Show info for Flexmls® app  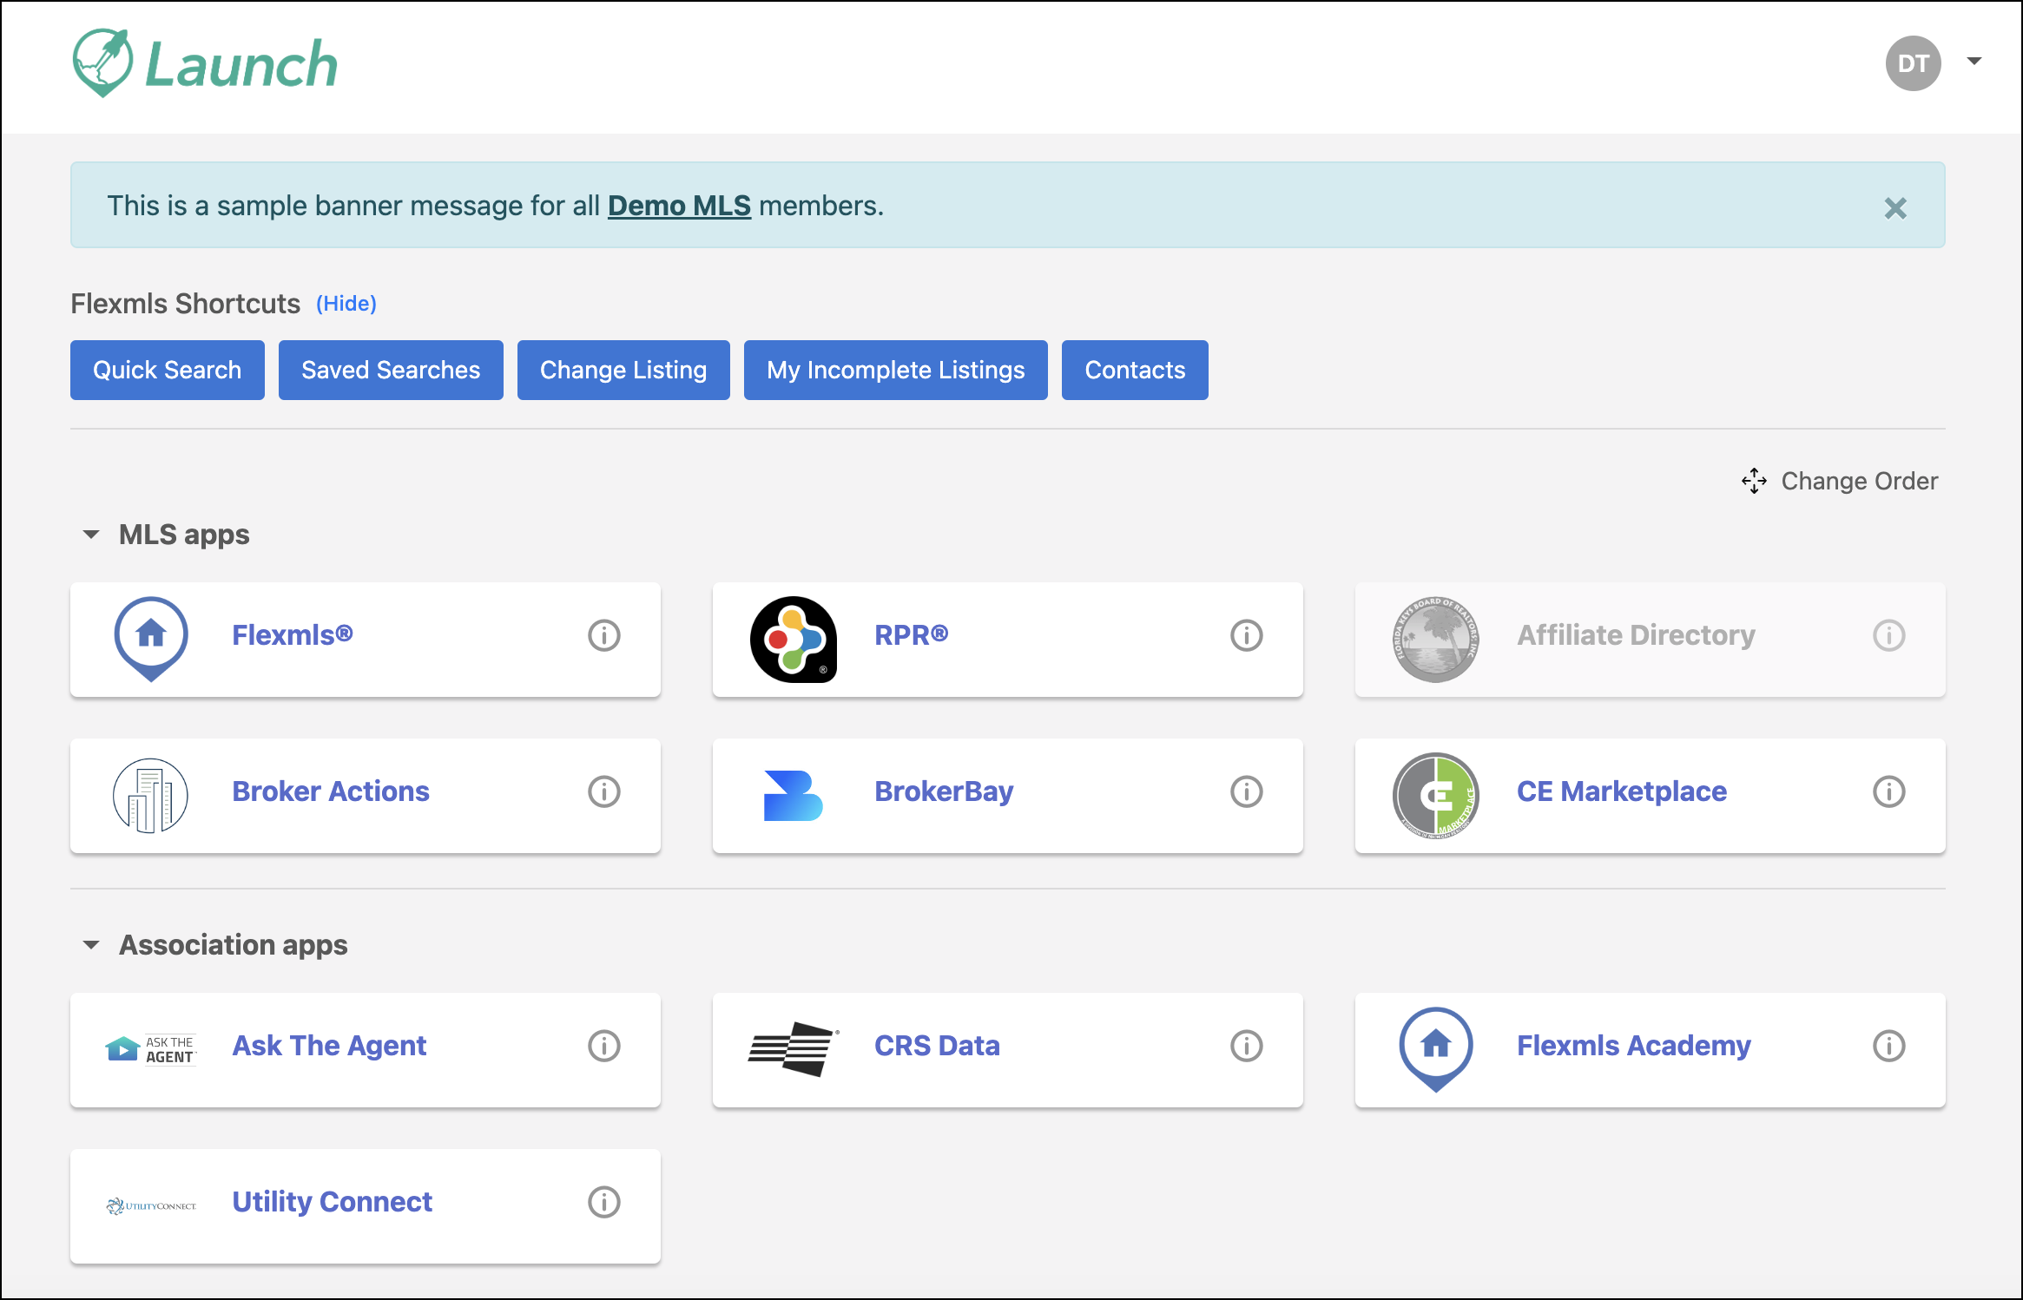coord(604,635)
